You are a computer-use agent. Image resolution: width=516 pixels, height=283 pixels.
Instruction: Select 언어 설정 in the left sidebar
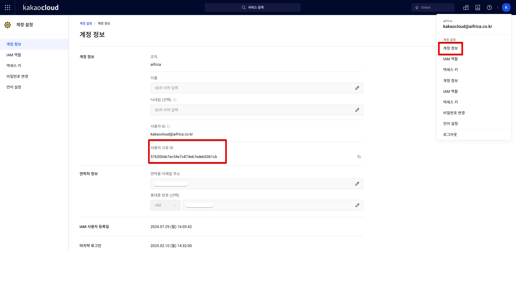(14, 87)
